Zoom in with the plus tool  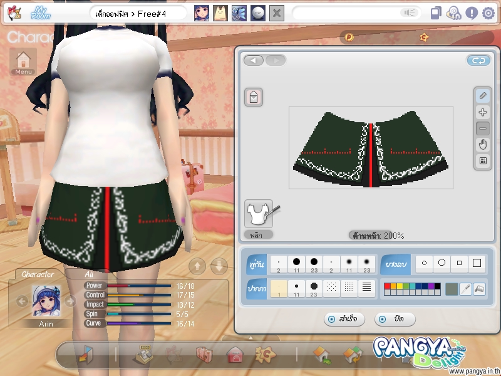pos(483,112)
